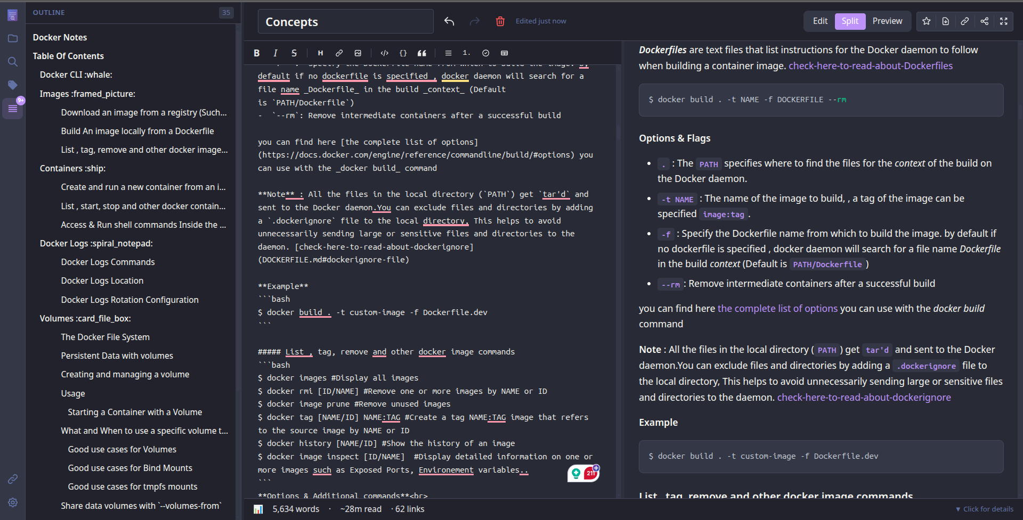Undo the last edit
This screenshot has height=520, width=1023.
pos(449,21)
